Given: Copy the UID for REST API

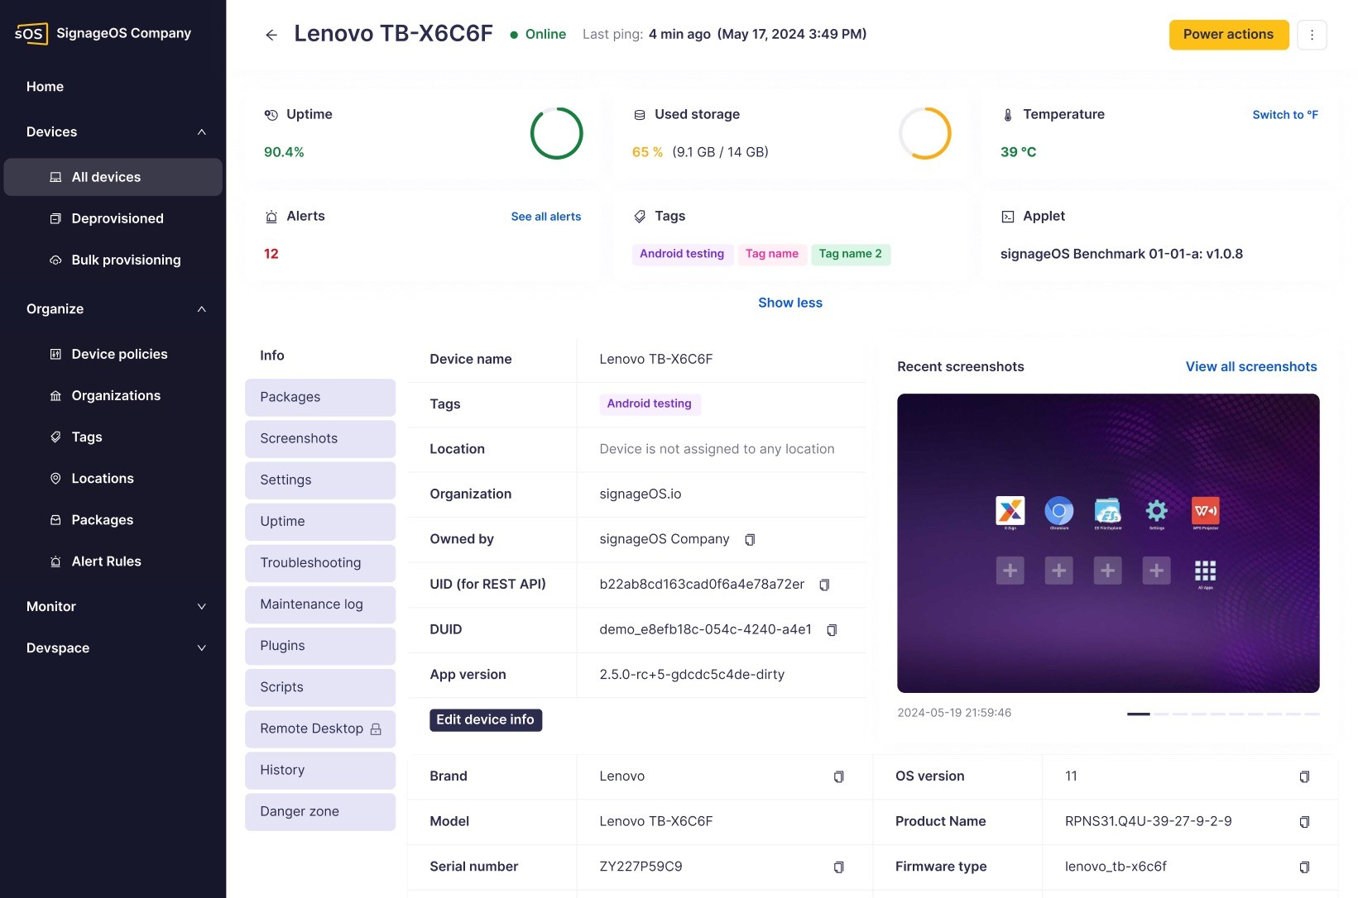Looking at the screenshot, I should point(824,585).
